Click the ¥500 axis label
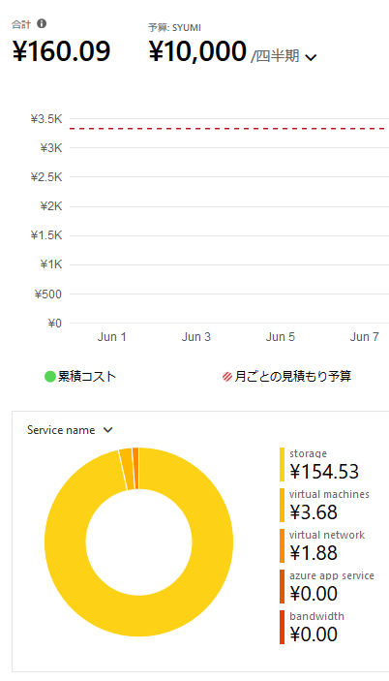This screenshot has height=681, width=389. (x=48, y=294)
